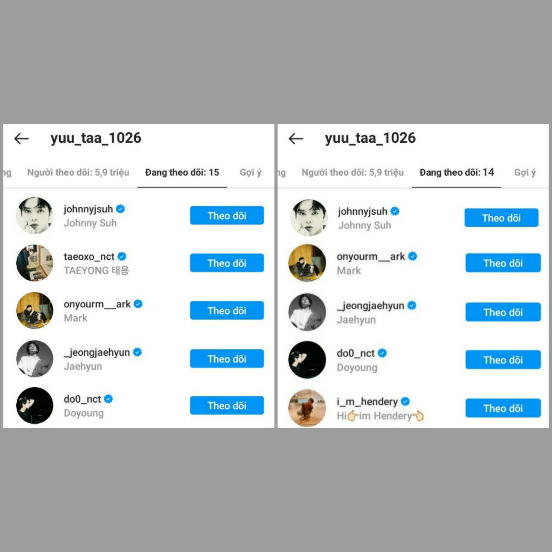The image size is (552, 552).
Task: Open johnnyjsuh avatar in left panel
Action: (35, 215)
